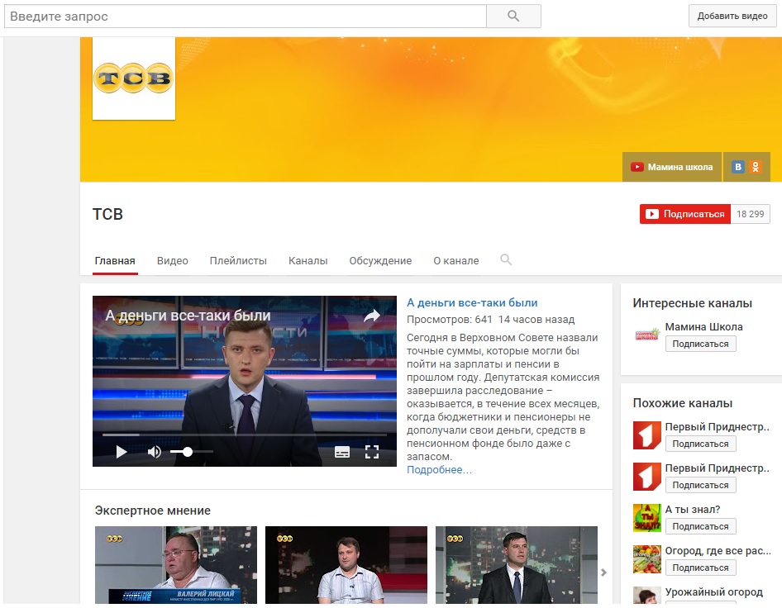Click the Просмотров: 641 view count
Screen dimensions: 782x608
tap(450, 320)
